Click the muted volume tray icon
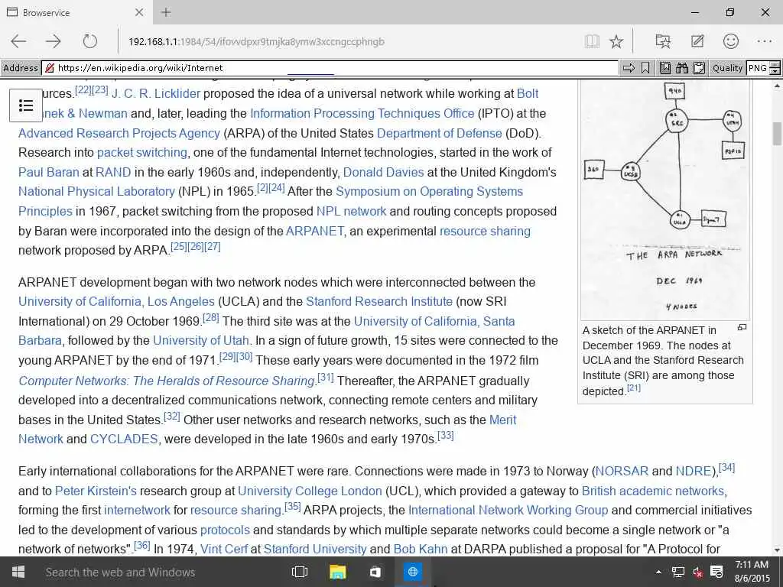783x587 pixels. pyautogui.click(x=697, y=572)
